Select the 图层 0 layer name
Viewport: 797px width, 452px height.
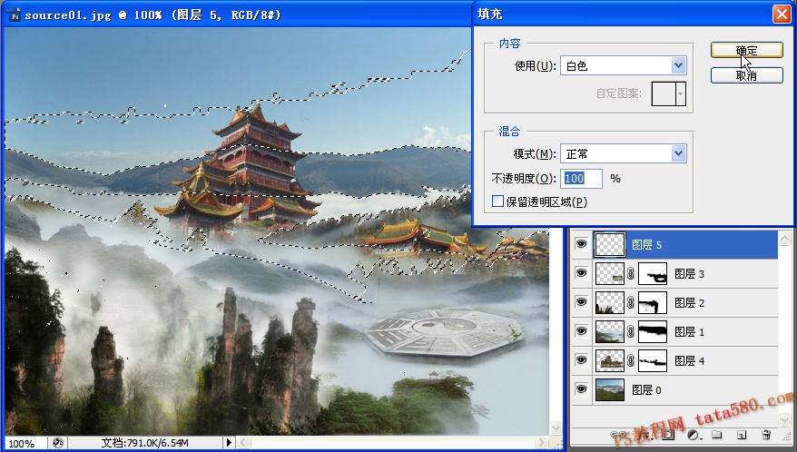tap(646, 390)
